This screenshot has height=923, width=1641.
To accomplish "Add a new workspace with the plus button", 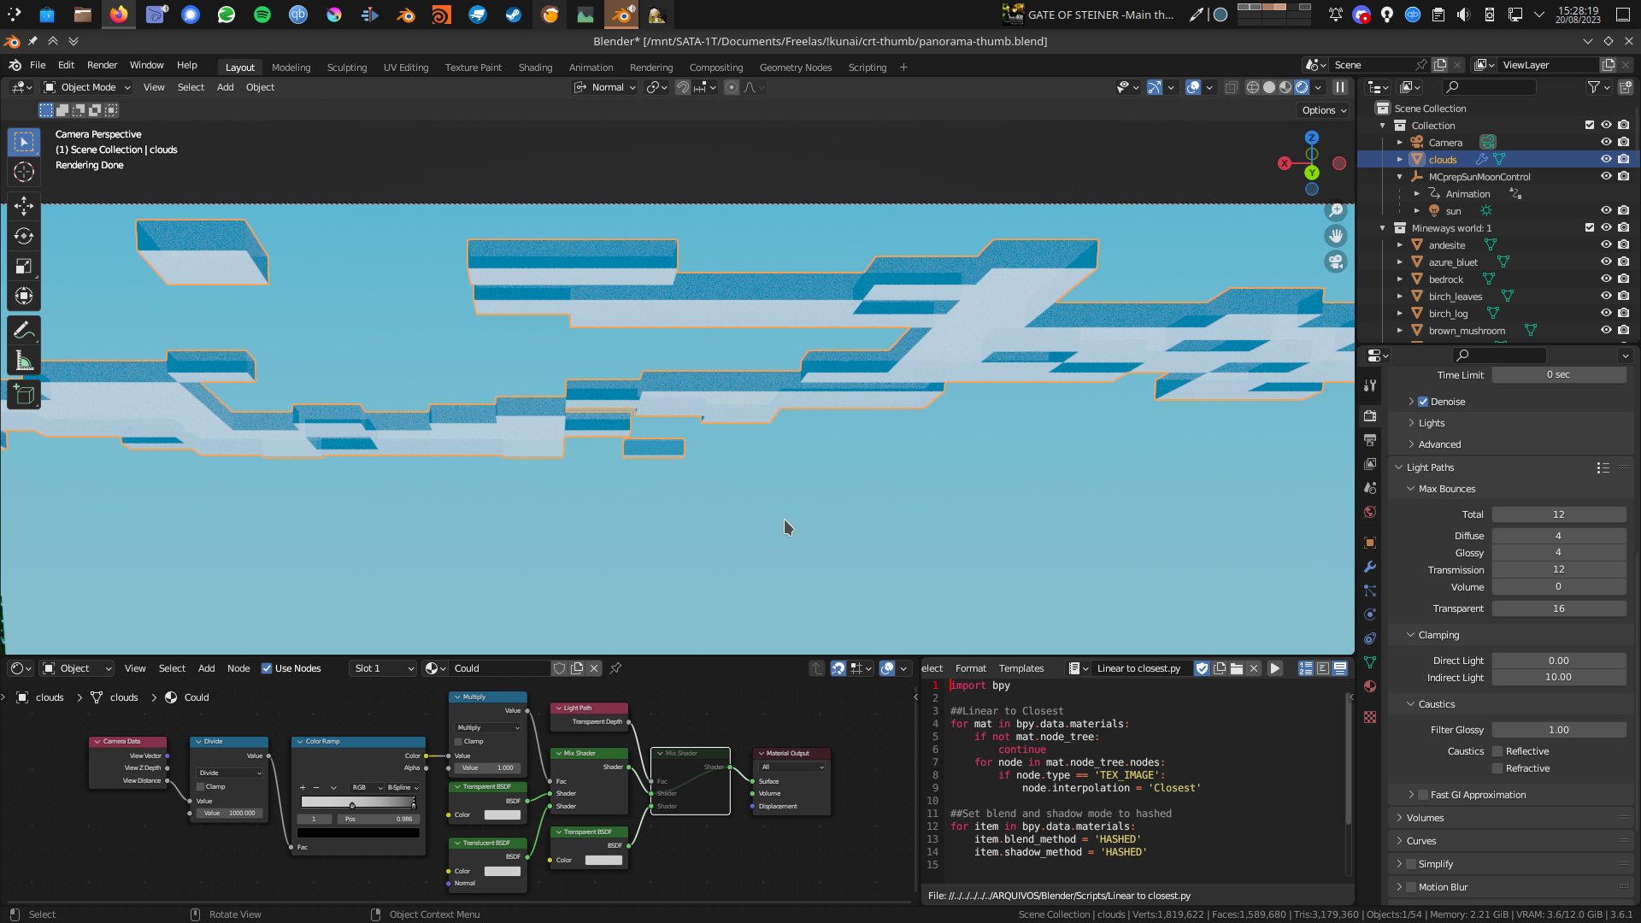I will click(x=903, y=68).
